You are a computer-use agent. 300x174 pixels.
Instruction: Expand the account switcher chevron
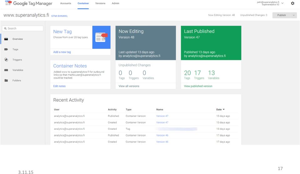[282, 3]
